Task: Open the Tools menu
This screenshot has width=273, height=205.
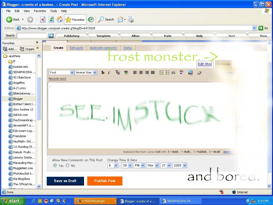Action: tap(53, 11)
